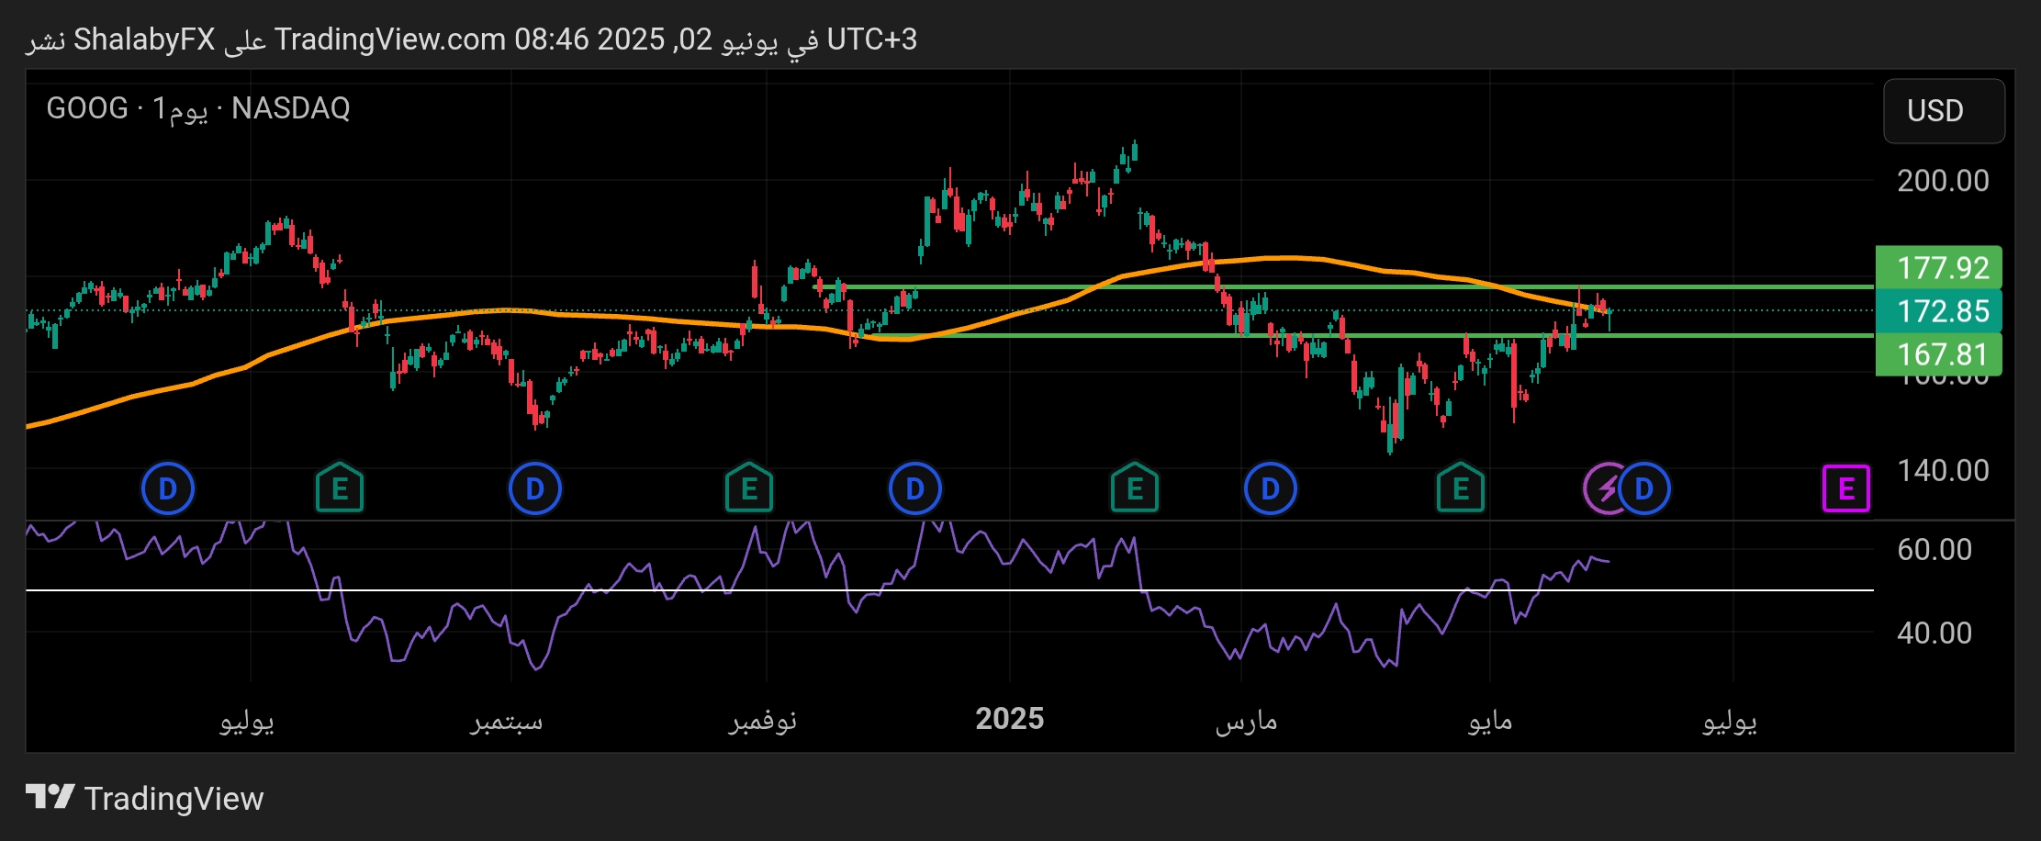
Task: Click the dividend D marker beside lightning icon
Action: tap(1645, 488)
